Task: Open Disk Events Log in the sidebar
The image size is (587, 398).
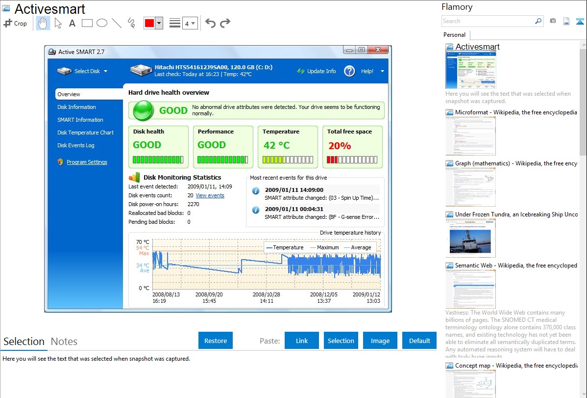Action: pyautogui.click(x=75, y=145)
